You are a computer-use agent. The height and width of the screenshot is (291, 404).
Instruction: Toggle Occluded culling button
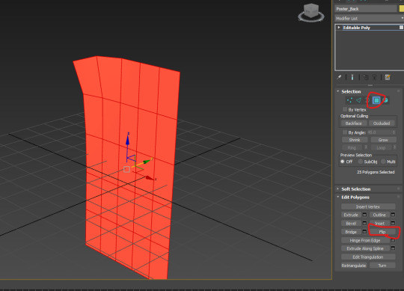point(382,123)
